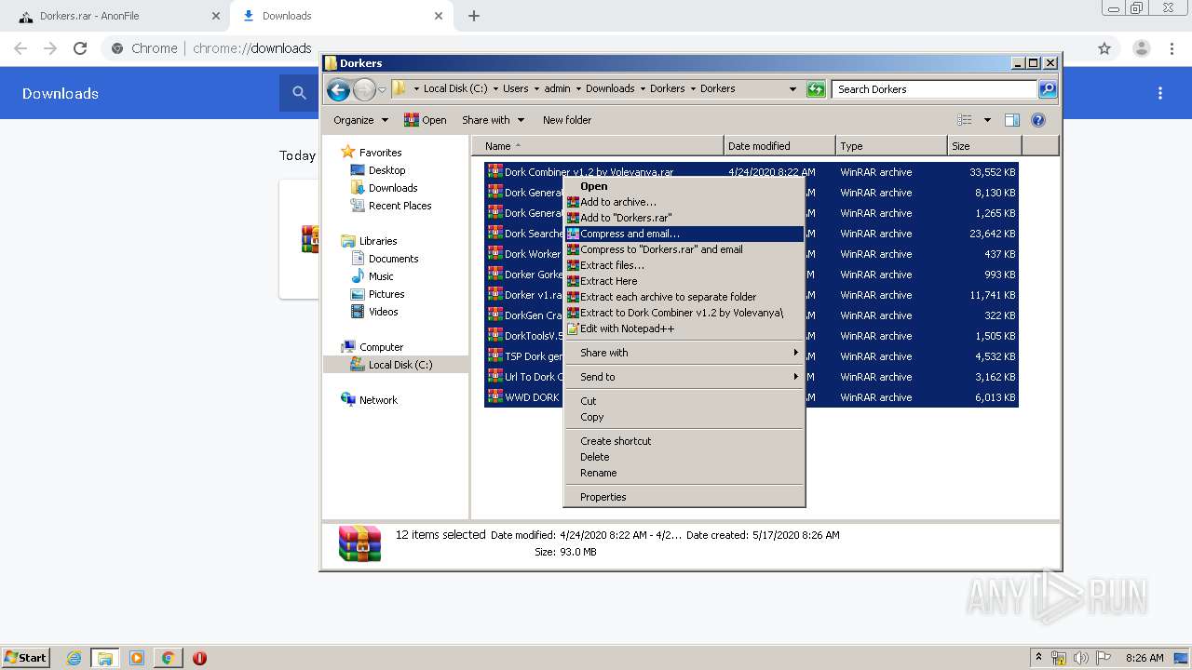Image resolution: width=1192 pixels, height=670 pixels.
Task: Click Chrome reload button
Action: pyautogui.click(x=80, y=48)
